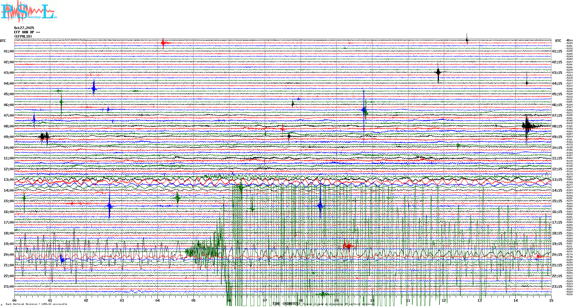Image resolution: width=574 pixels, height=308 pixels.
Task: Click the Oct27,2025 date label
Action: click(24, 28)
